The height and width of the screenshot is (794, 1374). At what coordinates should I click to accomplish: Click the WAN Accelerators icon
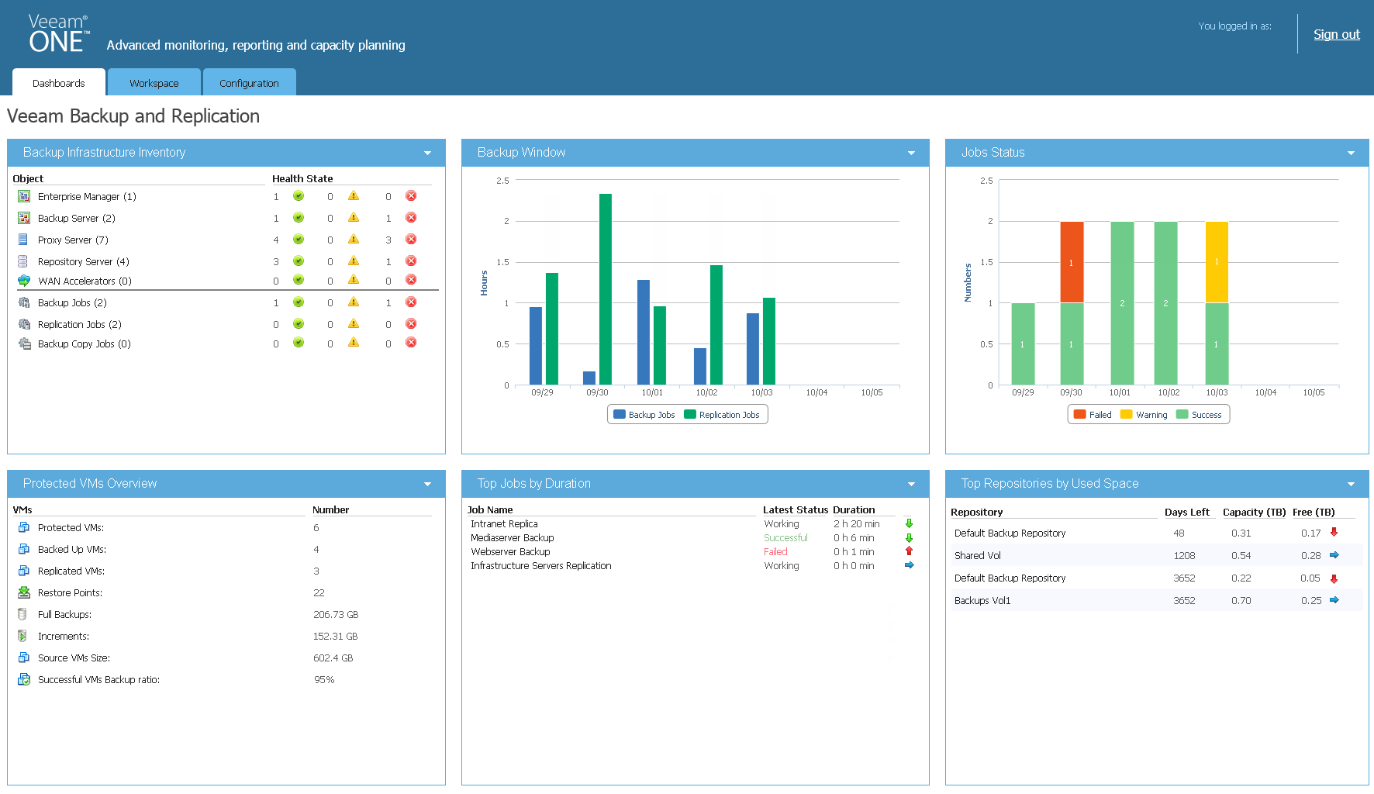[x=24, y=281]
